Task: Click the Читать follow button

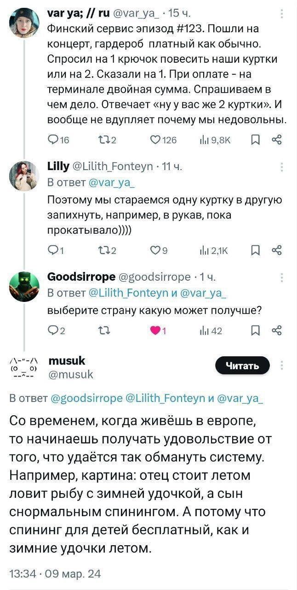Action: pos(242,366)
